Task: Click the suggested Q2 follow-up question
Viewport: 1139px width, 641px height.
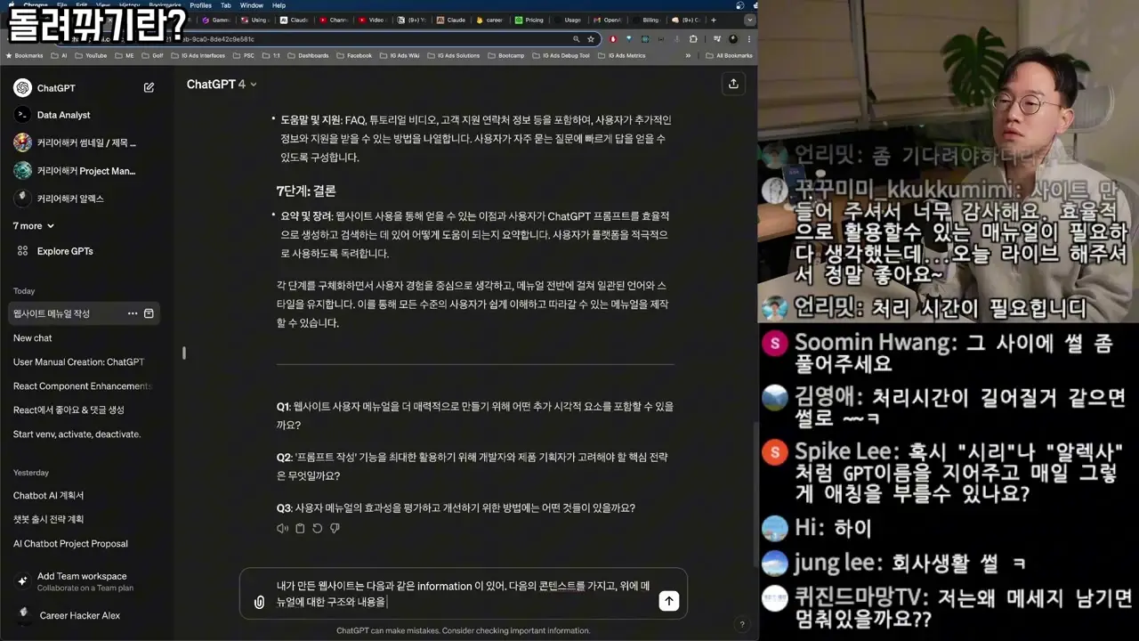Action: click(472, 467)
